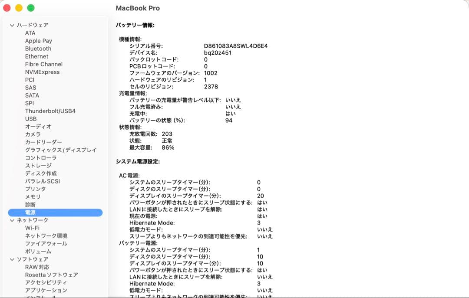Enter full screen with the green button
This screenshot has height=298, width=469.
pos(30,8)
